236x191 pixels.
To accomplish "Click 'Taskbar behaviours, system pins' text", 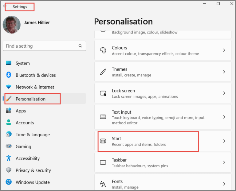I will 140,166.
